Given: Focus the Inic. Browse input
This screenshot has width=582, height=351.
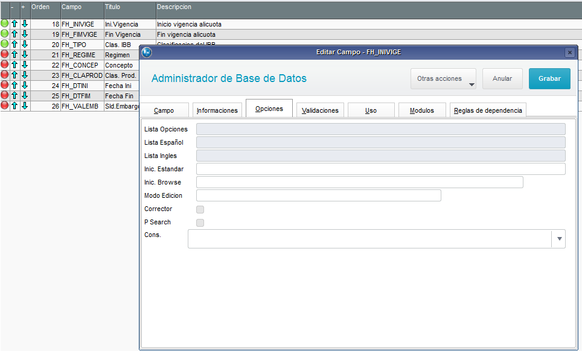Looking at the screenshot, I should pyautogui.click(x=360, y=182).
